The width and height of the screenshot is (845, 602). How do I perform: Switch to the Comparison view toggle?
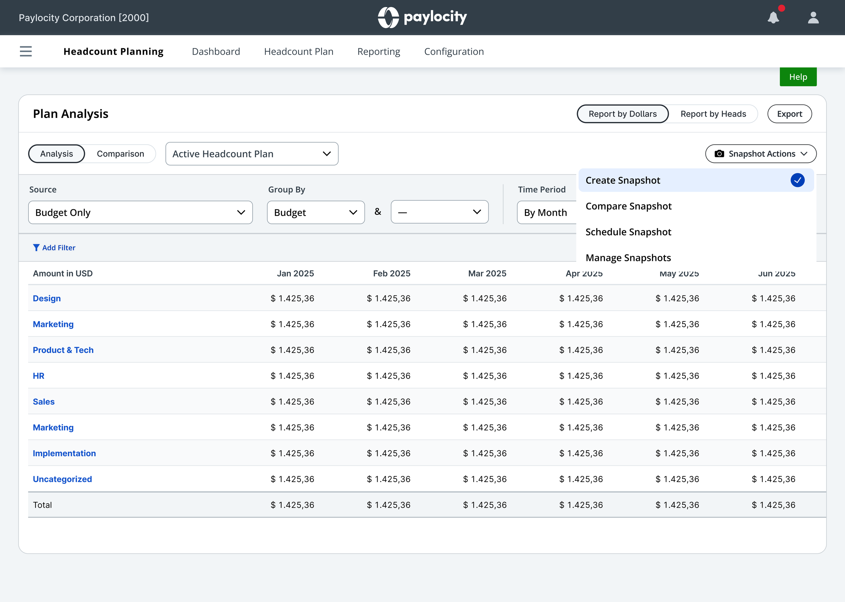coord(120,154)
